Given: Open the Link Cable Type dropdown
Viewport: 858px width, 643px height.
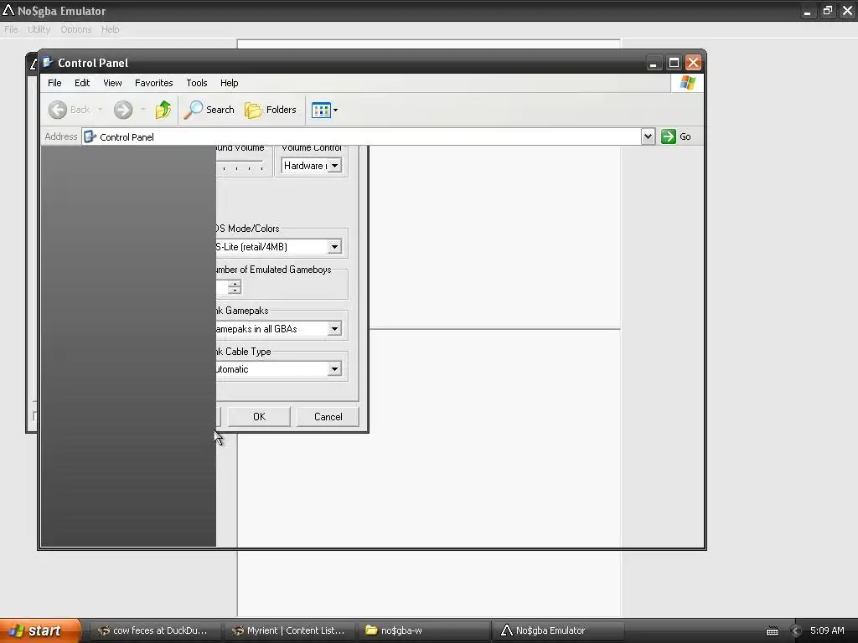Looking at the screenshot, I should [x=278, y=369].
